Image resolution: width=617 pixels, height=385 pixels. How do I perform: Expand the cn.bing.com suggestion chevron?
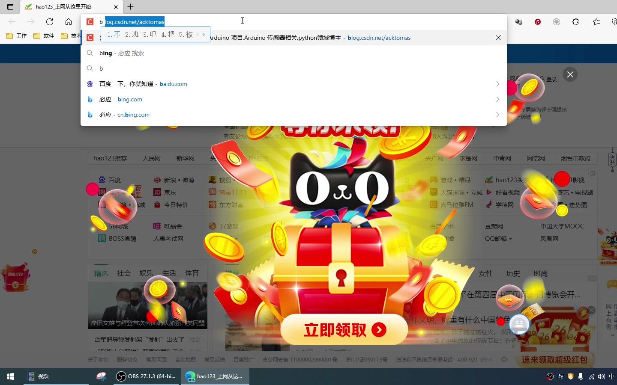(x=497, y=115)
